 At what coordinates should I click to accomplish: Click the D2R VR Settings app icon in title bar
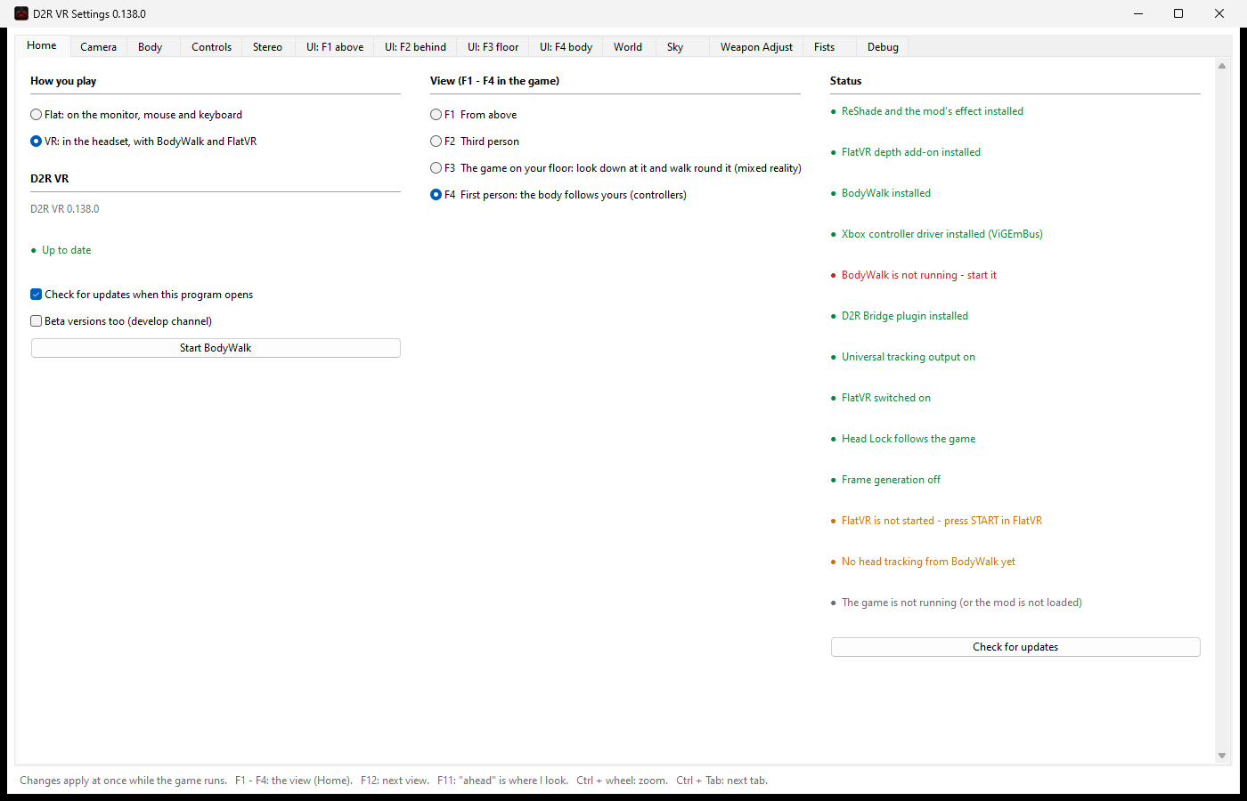coord(21,13)
